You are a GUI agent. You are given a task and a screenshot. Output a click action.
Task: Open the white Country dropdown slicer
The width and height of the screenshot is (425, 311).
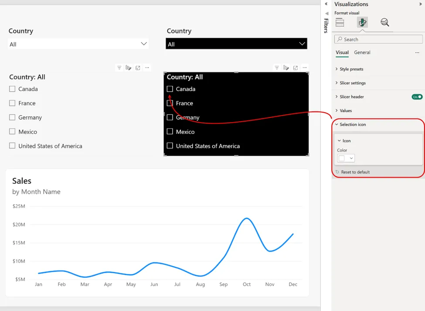click(78, 44)
